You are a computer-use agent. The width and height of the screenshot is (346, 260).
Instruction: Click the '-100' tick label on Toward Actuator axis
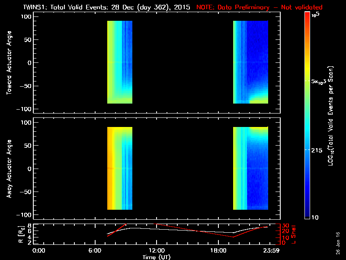click(24, 109)
